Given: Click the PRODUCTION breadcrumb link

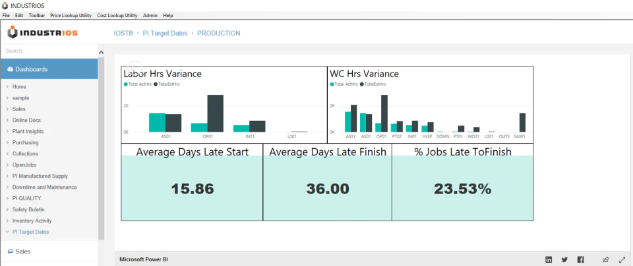Looking at the screenshot, I should coord(218,33).
